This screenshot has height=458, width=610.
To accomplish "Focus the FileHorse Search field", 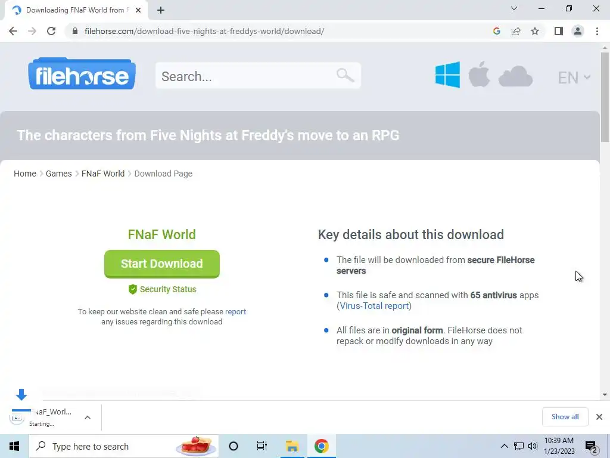I will click(x=259, y=76).
